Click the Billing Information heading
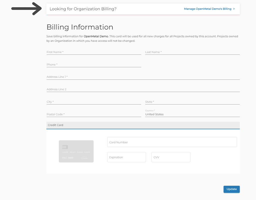256x200 pixels. click(80, 27)
